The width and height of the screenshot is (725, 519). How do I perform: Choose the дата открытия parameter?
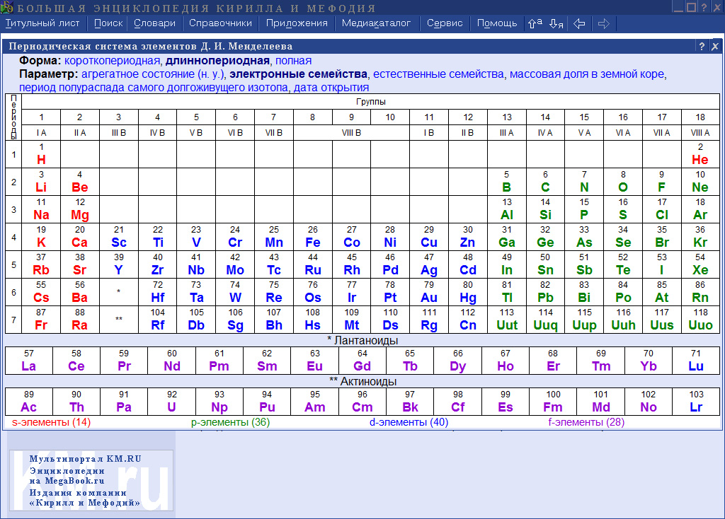click(x=331, y=88)
